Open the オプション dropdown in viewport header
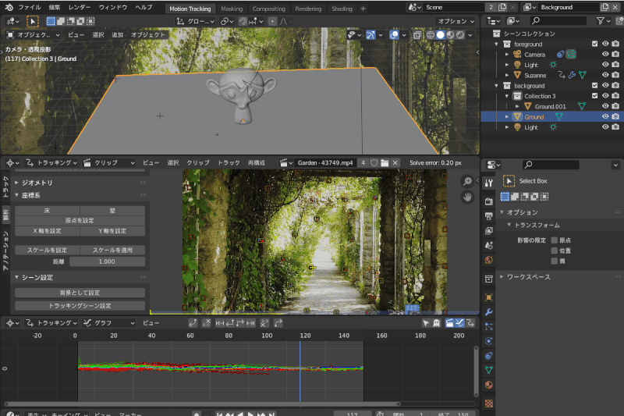 (x=456, y=22)
